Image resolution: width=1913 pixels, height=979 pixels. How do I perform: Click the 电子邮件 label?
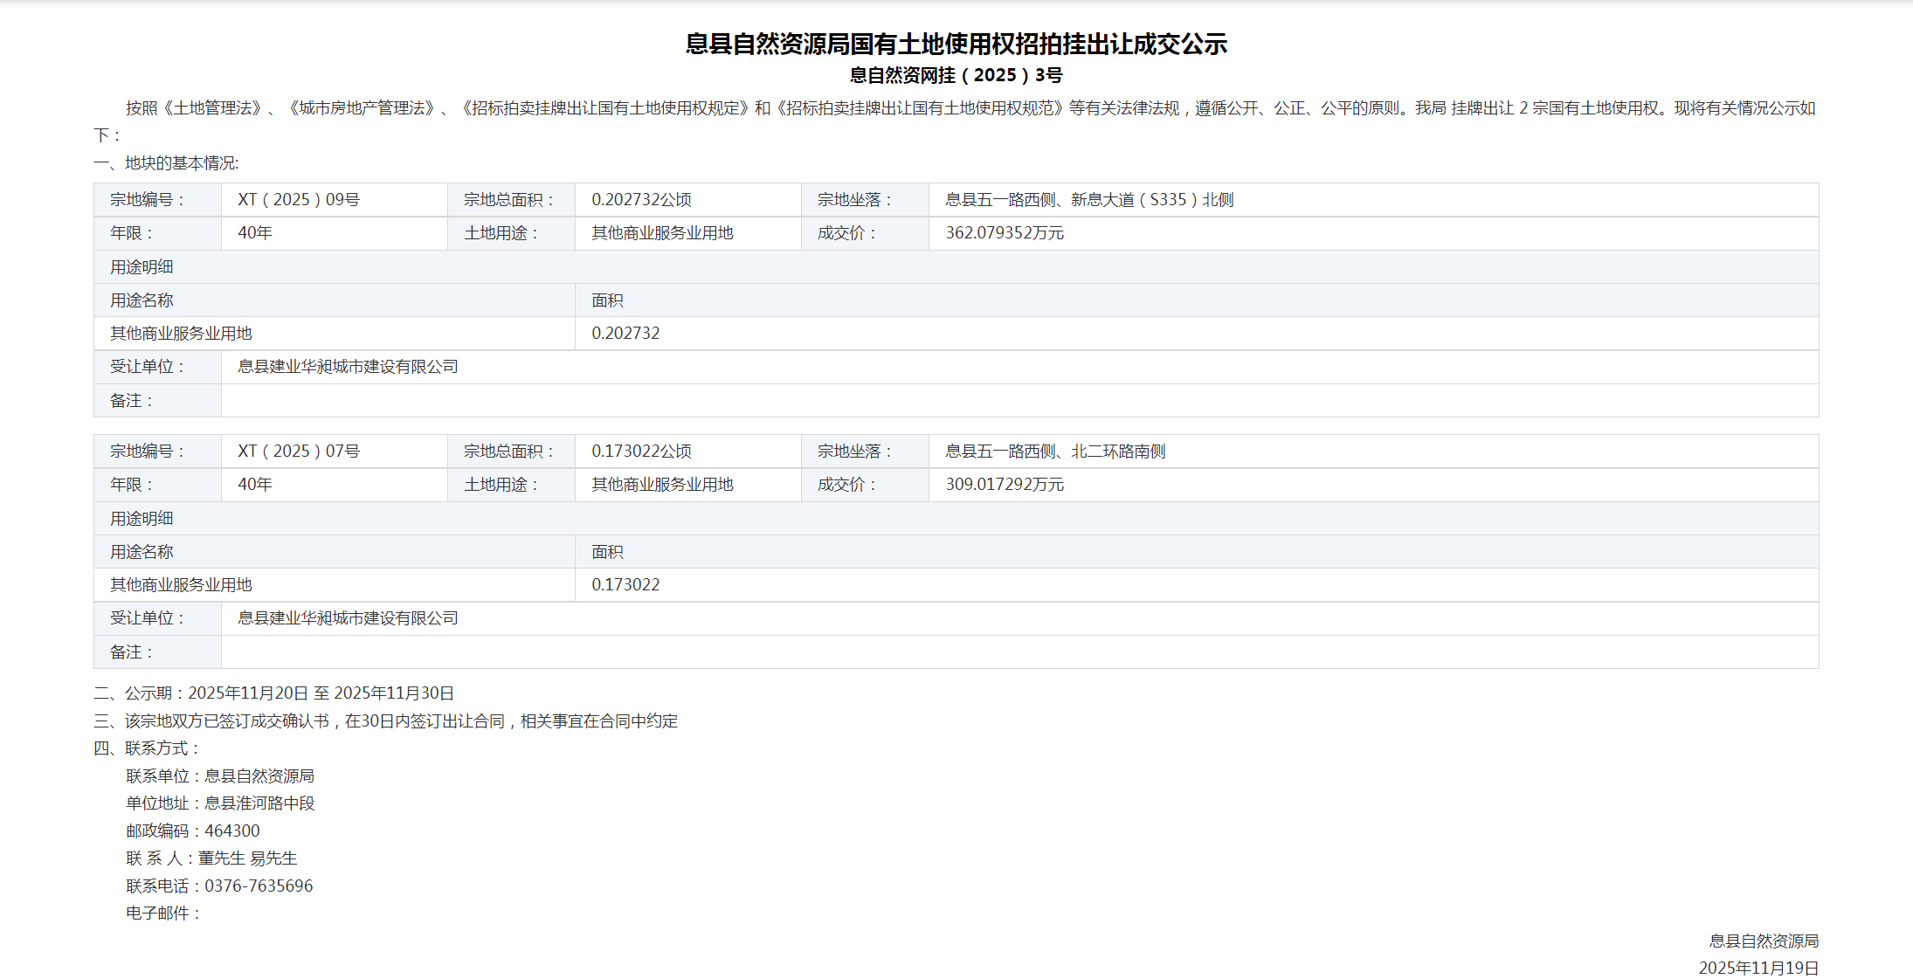pos(163,914)
